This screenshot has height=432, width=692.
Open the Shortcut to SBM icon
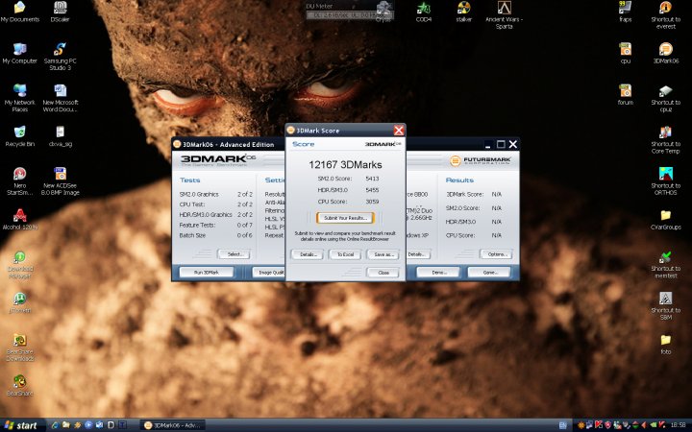(665, 306)
